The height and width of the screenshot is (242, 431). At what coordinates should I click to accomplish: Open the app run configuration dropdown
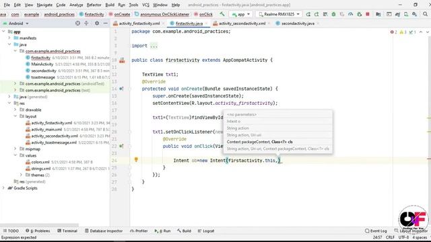pos(241,14)
